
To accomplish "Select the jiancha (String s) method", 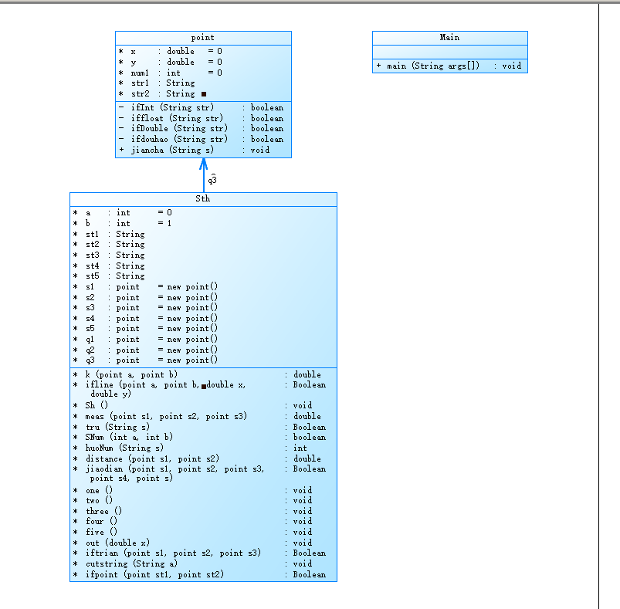I will coord(195,150).
